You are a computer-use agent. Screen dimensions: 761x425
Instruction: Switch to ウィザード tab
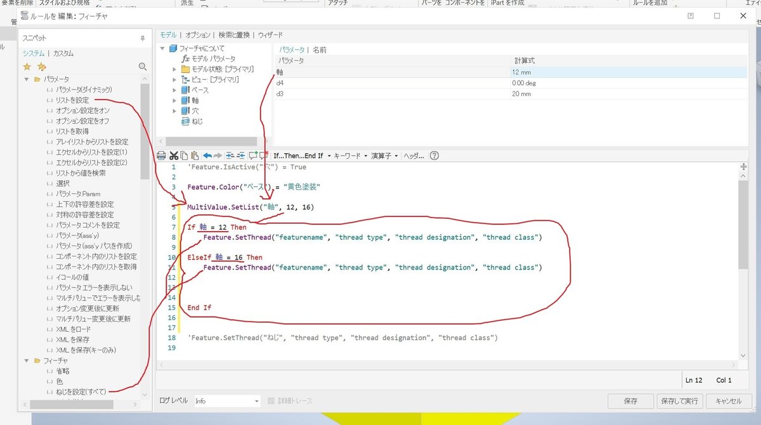pyautogui.click(x=270, y=35)
